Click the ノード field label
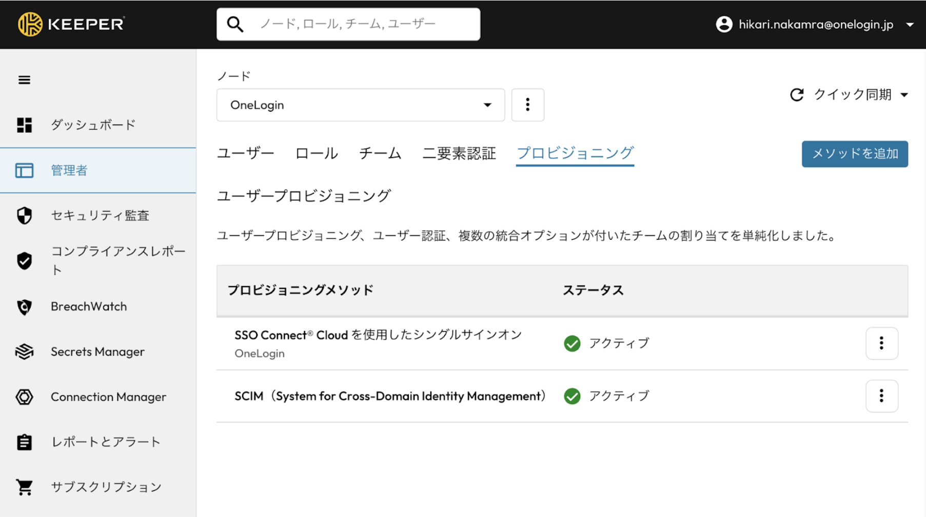The image size is (926, 517). [234, 76]
